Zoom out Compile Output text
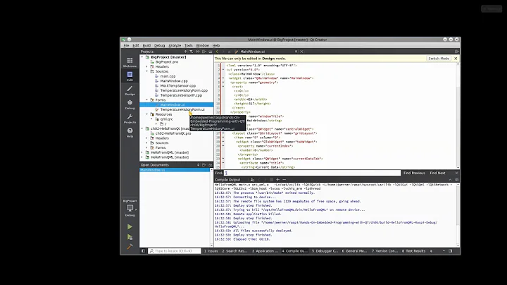Image resolution: width=507 pixels, height=285 pixels. click(x=284, y=179)
